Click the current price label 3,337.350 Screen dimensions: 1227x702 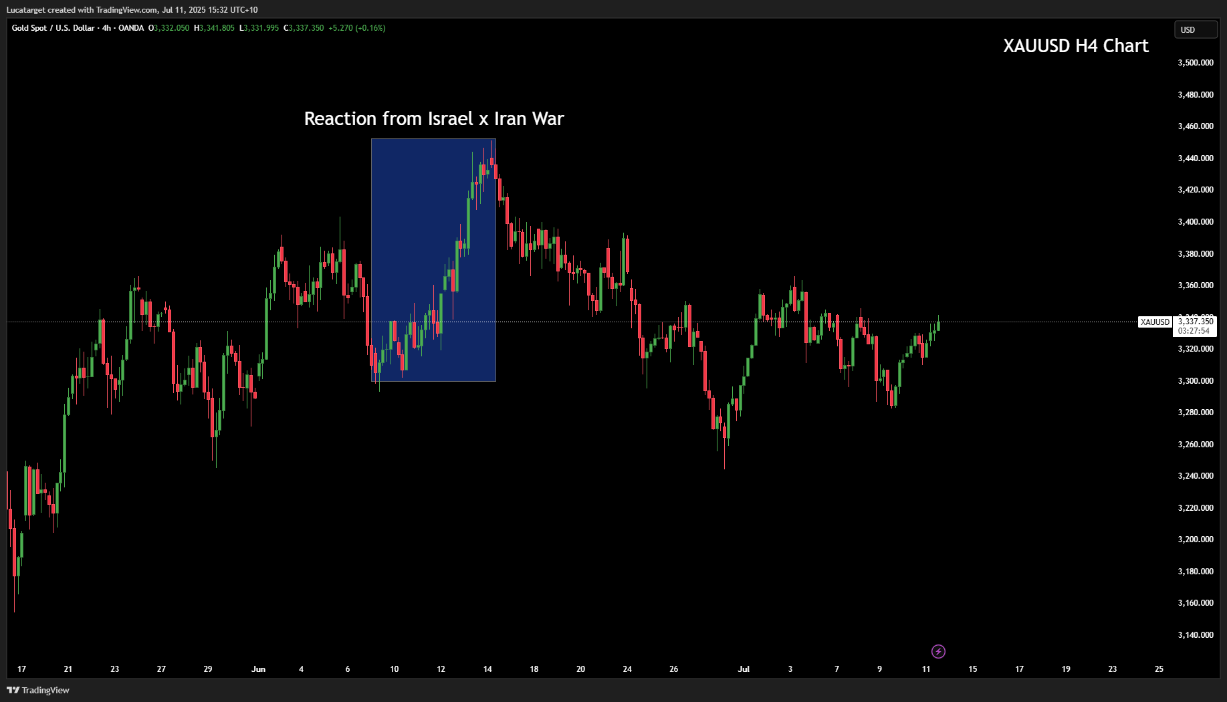click(1195, 322)
